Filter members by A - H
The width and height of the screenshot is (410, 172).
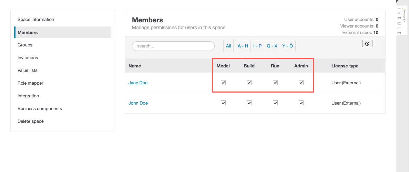coord(243,46)
